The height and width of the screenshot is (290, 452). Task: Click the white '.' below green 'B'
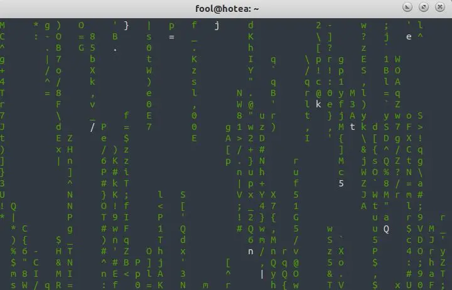coord(115,50)
